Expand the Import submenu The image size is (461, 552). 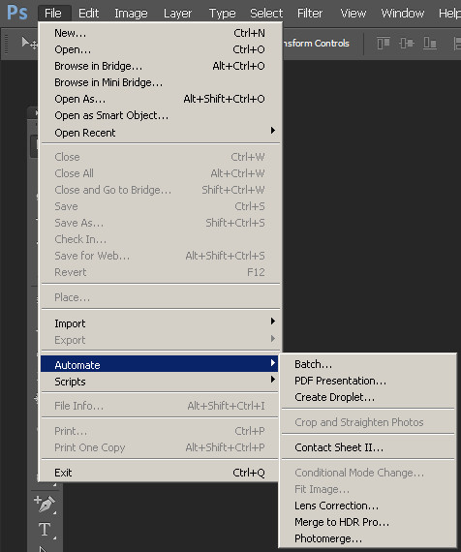tap(160, 323)
